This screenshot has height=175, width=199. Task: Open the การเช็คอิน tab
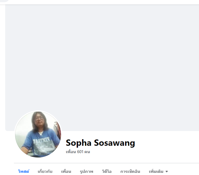[x=130, y=171]
